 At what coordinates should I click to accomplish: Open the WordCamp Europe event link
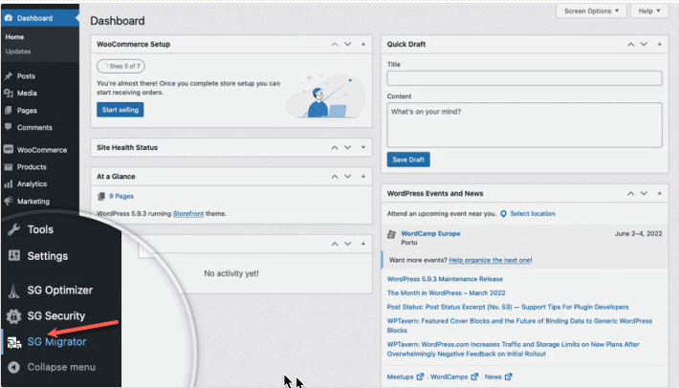430,233
